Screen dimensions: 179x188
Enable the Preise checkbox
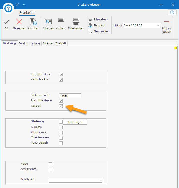[x=50, y=164]
